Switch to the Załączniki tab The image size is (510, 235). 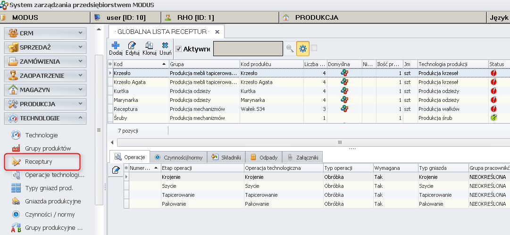click(x=302, y=157)
